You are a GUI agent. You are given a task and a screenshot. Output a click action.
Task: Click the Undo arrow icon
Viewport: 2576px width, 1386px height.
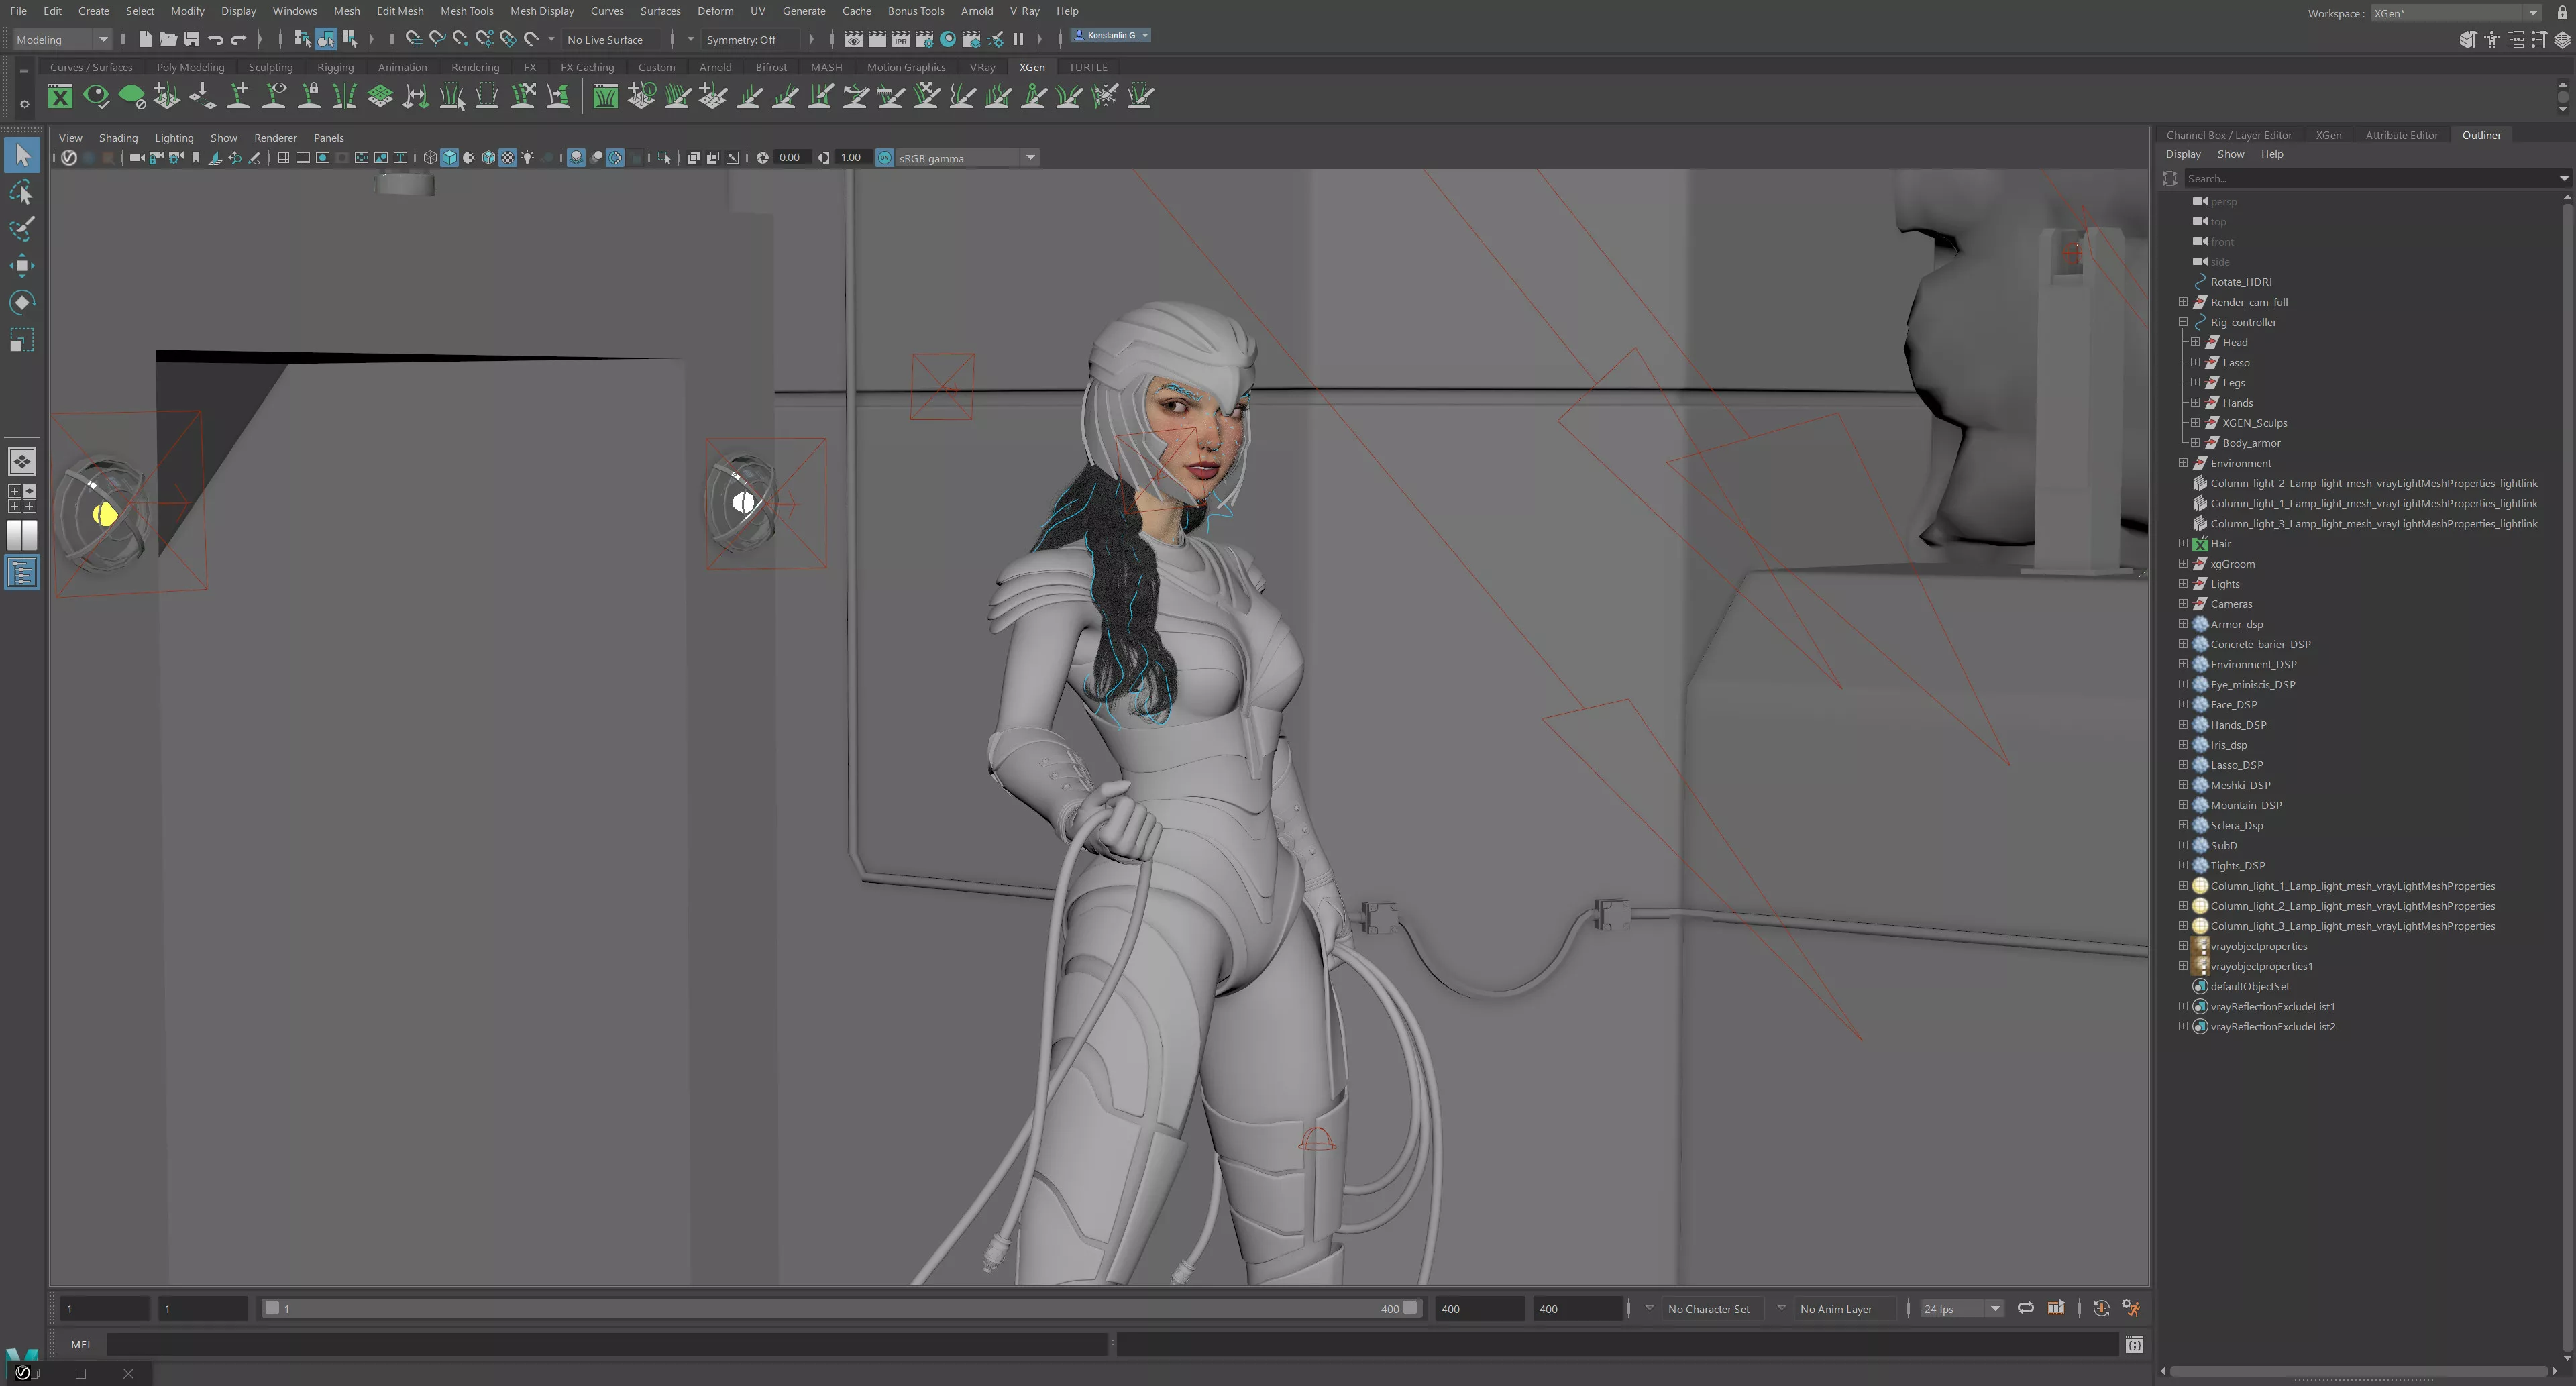click(215, 39)
